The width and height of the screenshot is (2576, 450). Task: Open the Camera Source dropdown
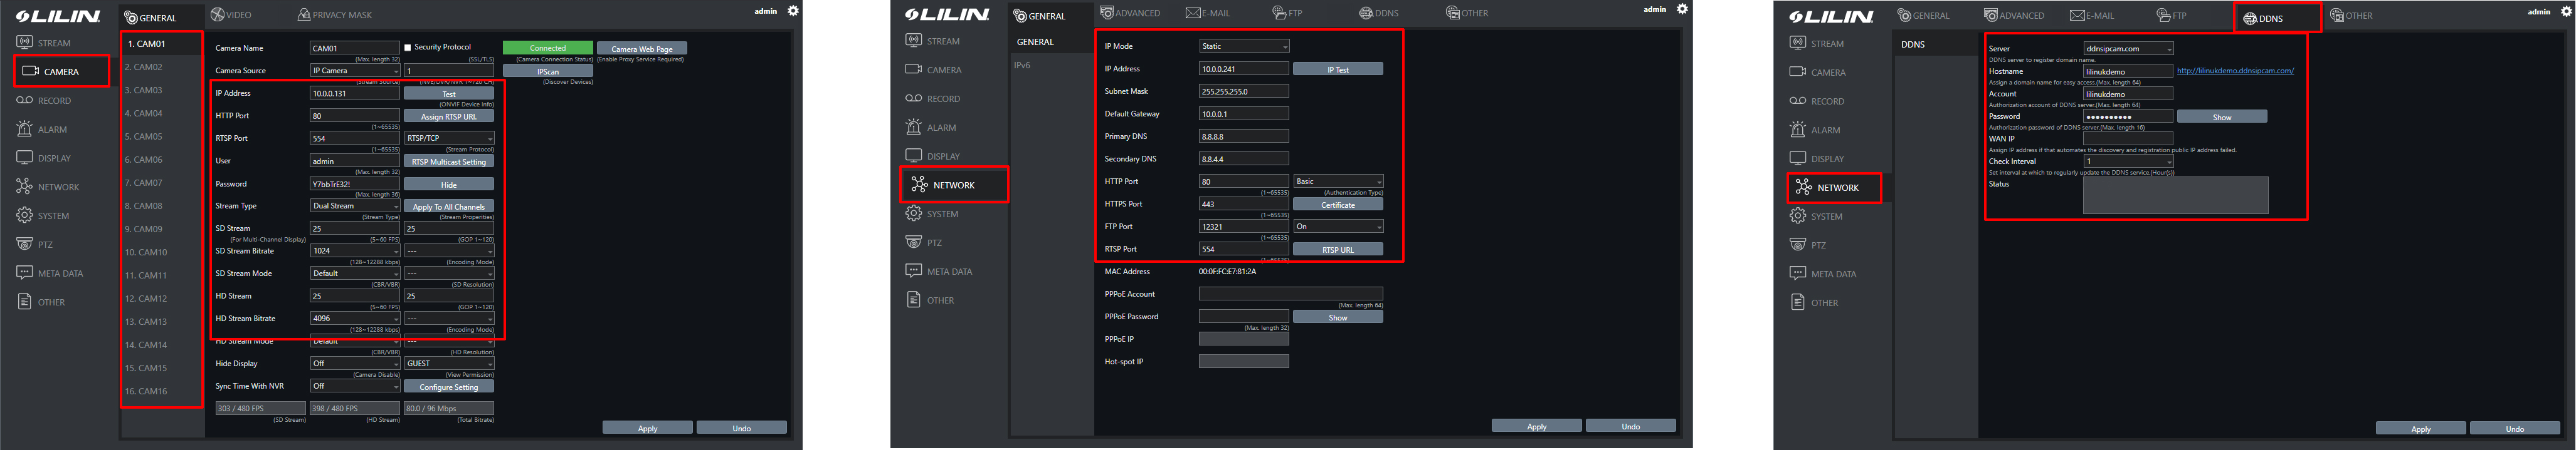click(x=355, y=70)
